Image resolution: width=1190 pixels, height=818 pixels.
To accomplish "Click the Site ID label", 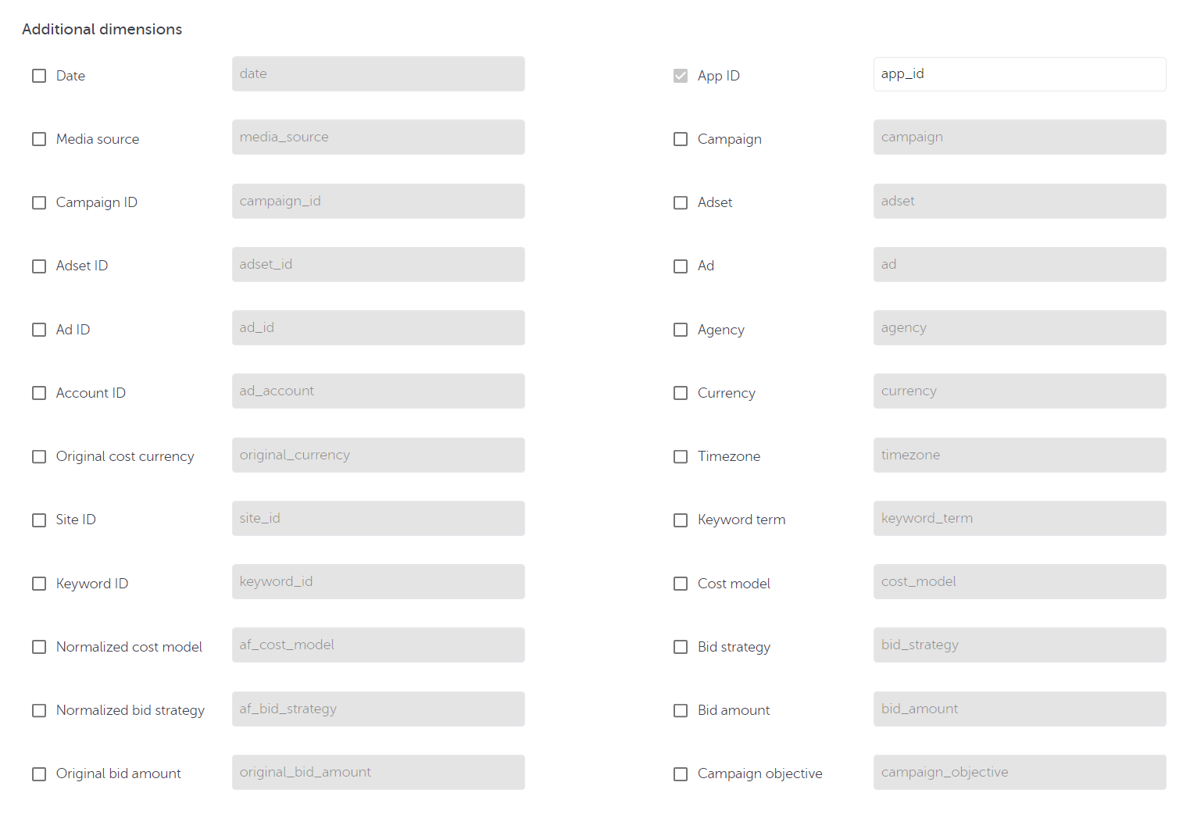I will [76, 520].
